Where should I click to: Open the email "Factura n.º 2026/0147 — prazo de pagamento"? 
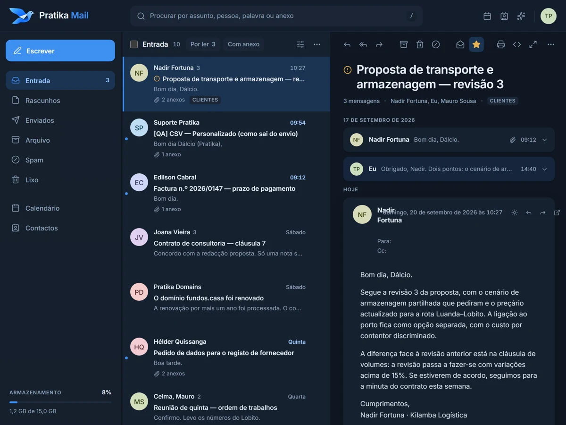coord(226,194)
